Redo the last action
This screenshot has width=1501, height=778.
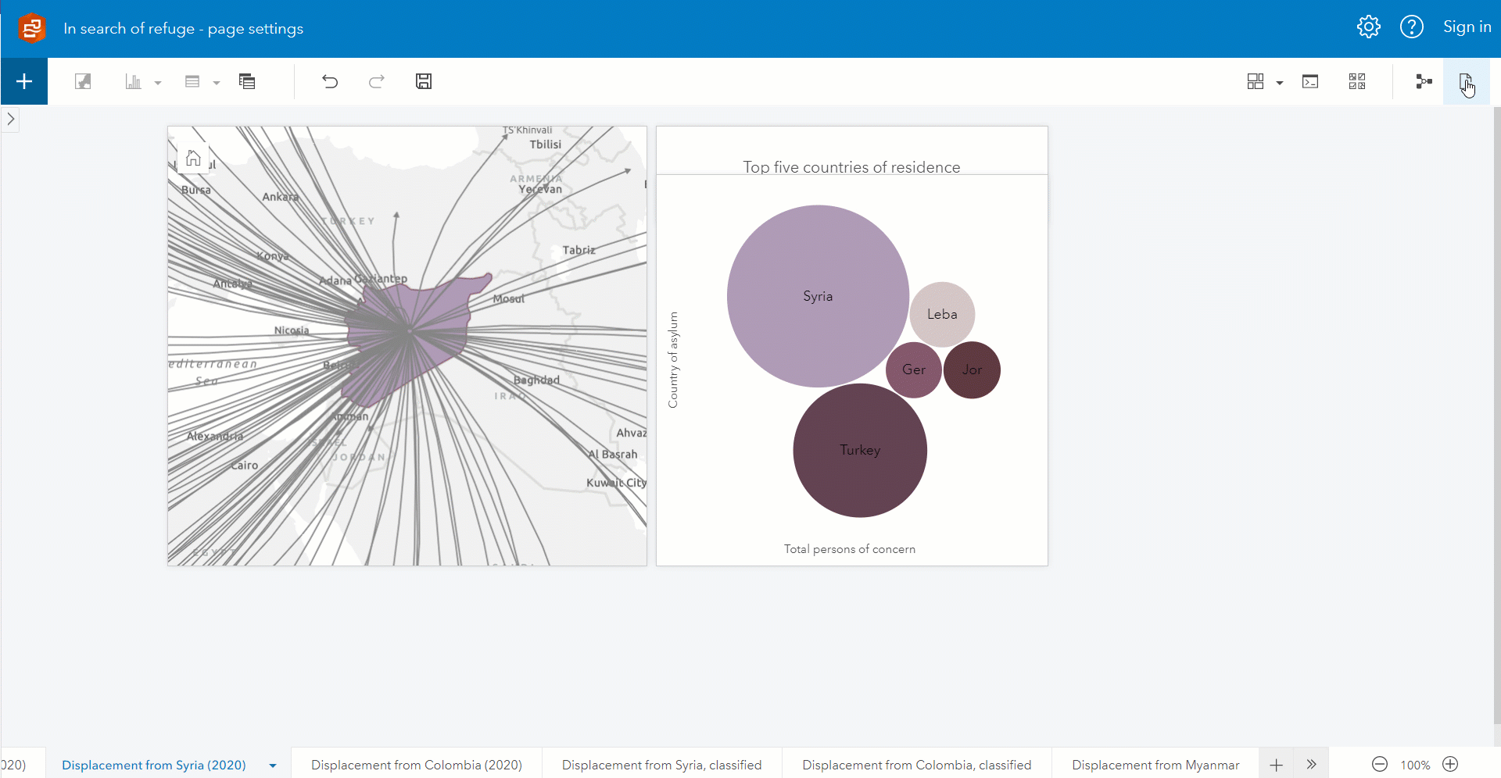coord(377,81)
